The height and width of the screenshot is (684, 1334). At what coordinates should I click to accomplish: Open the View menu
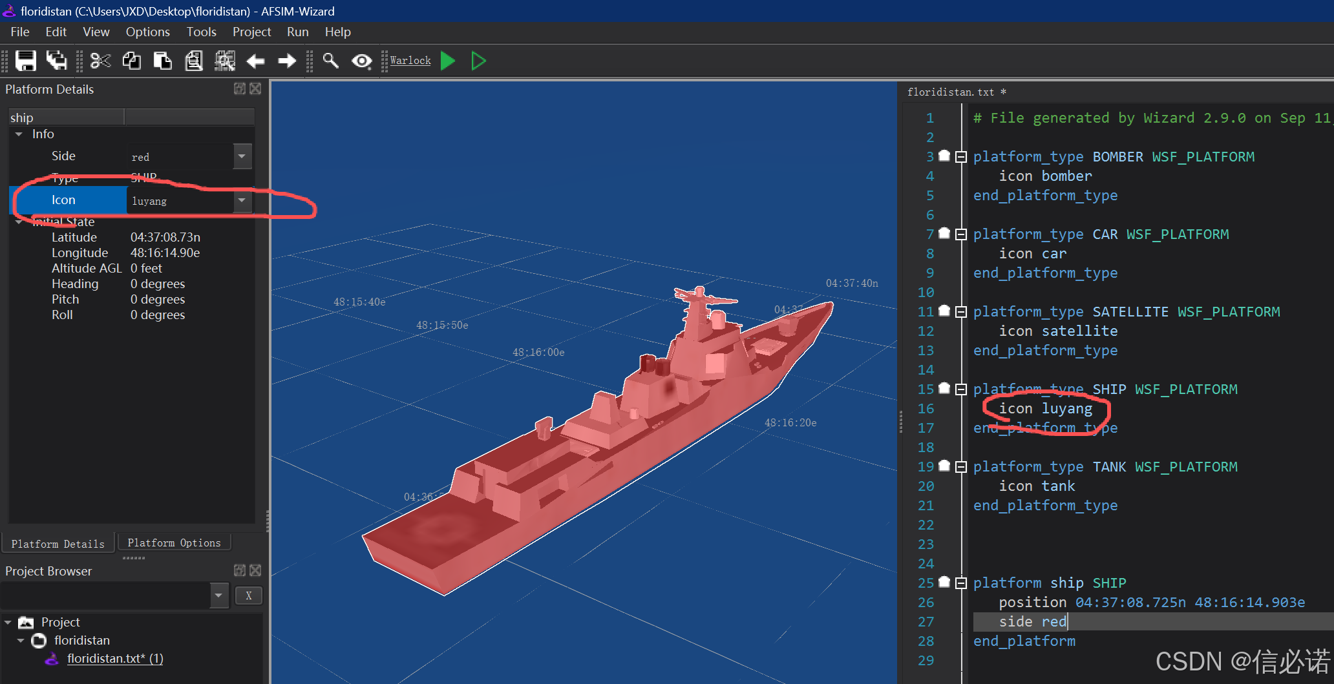pyautogui.click(x=96, y=32)
